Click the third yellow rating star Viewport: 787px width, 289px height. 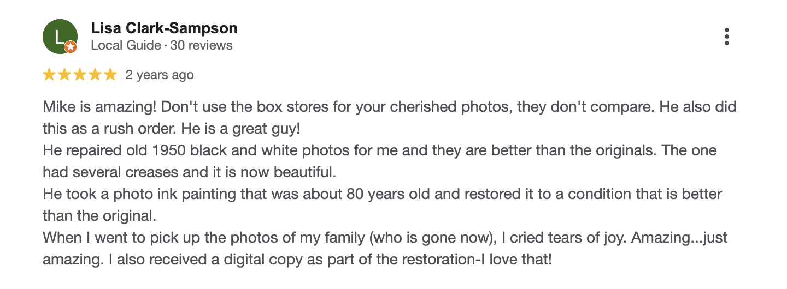(x=80, y=75)
